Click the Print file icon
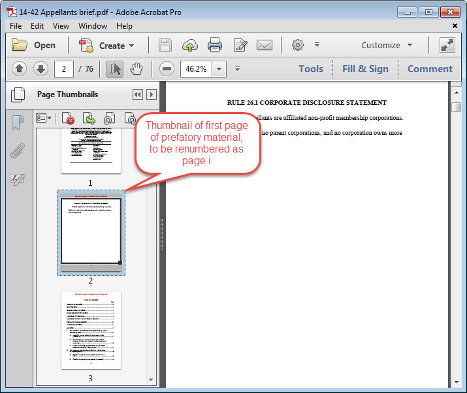467x393 pixels. coord(215,45)
